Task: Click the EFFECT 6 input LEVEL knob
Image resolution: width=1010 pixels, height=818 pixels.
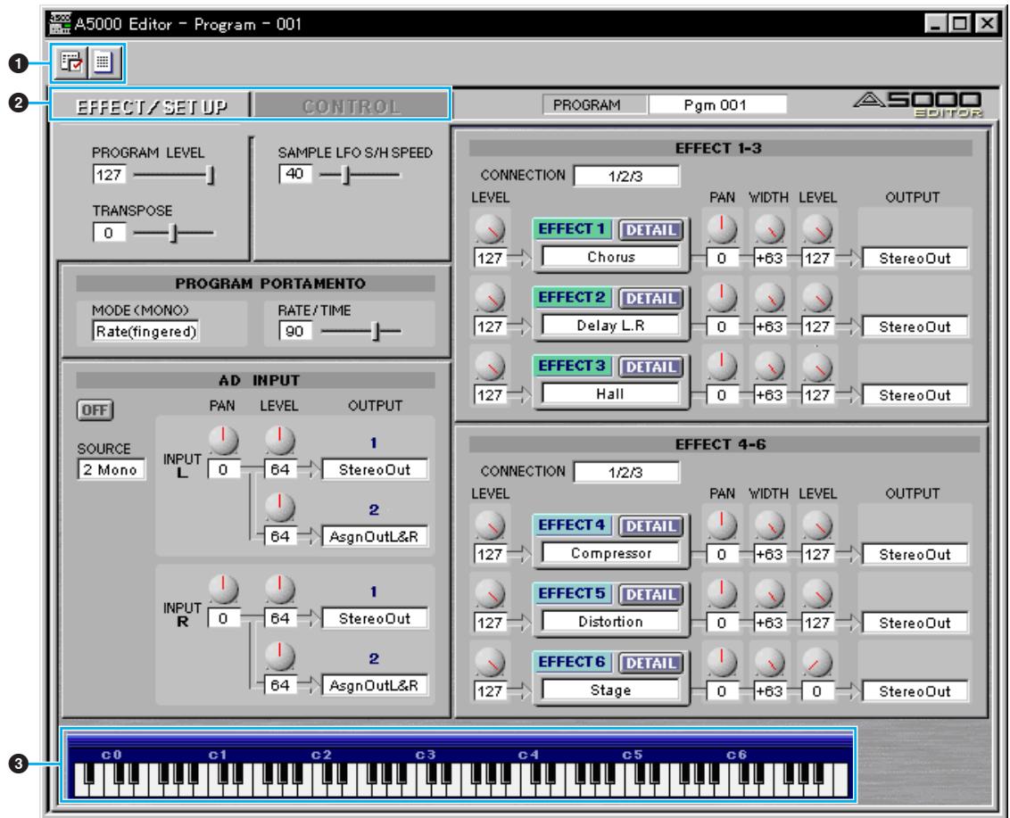Action: click(x=490, y=662)
